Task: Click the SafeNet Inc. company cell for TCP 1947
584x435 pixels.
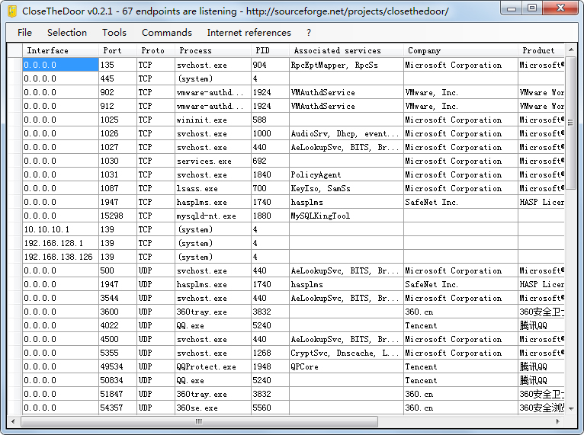Action: [460, 202]
